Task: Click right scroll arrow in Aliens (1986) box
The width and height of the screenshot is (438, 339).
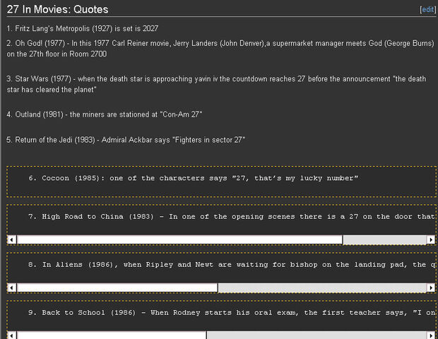Action: click(431, 287)
